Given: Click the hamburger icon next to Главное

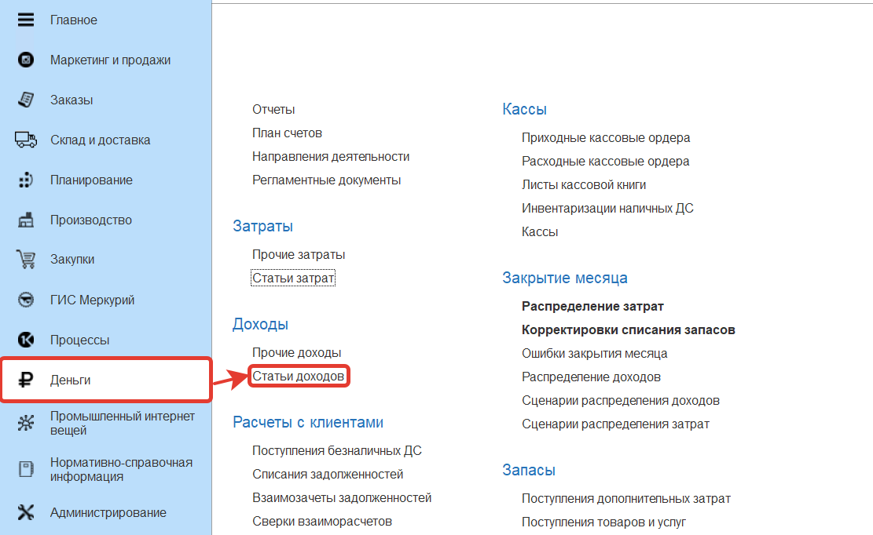Looking at the screenshot, I should [26, 20].
